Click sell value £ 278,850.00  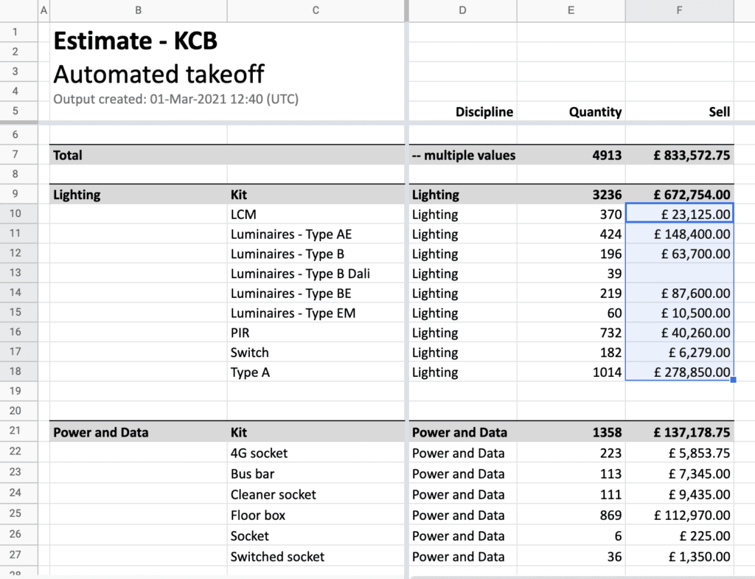click(679, 372)
